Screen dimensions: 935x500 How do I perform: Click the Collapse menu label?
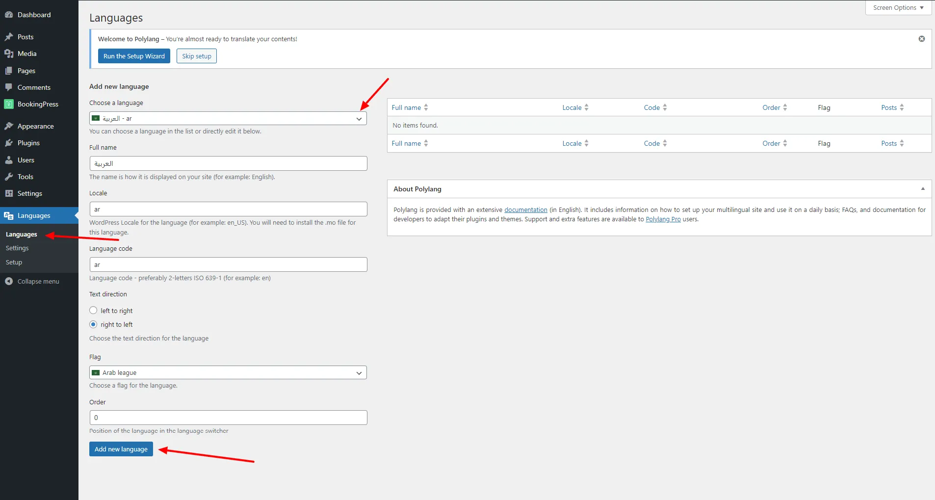tap(38, 281)
